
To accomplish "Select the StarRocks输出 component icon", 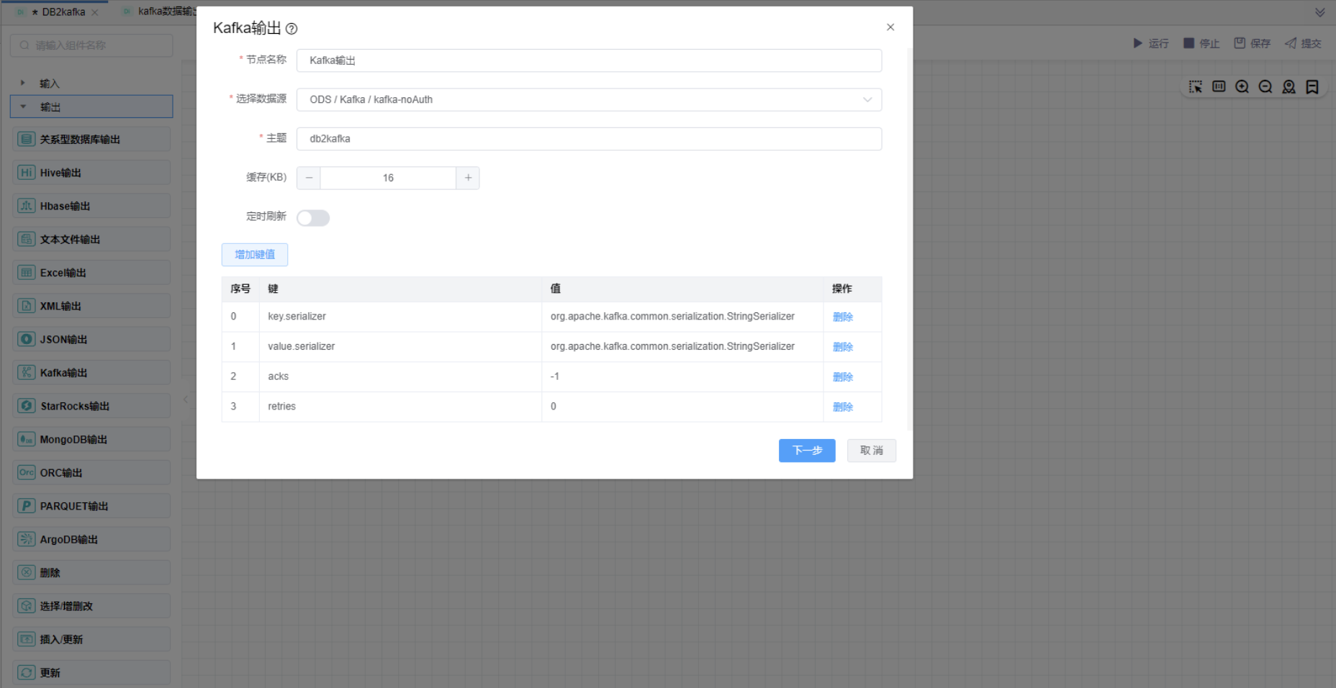I will [27, 406].
